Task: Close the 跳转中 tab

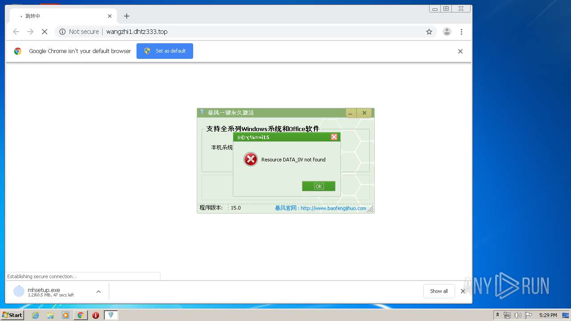Action: tap(110, 16)
